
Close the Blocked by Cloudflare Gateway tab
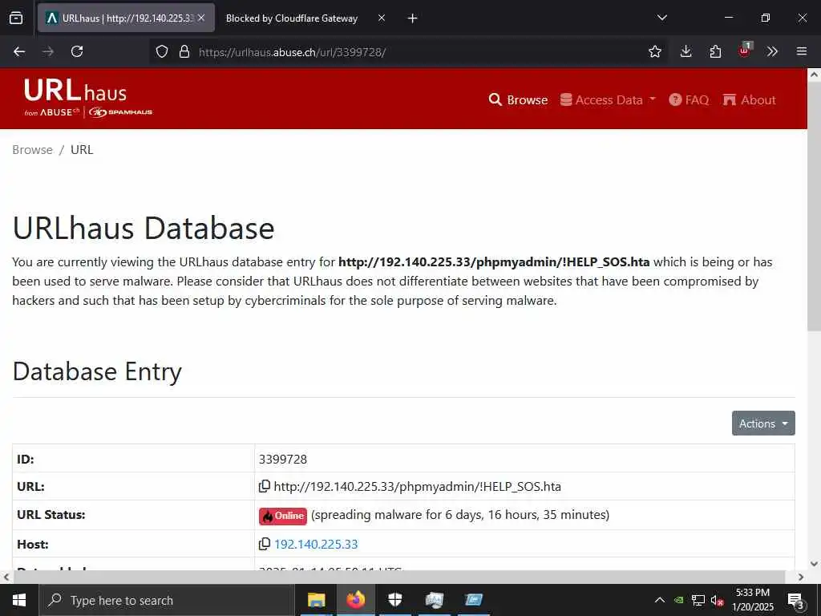[x=382, y=18]
